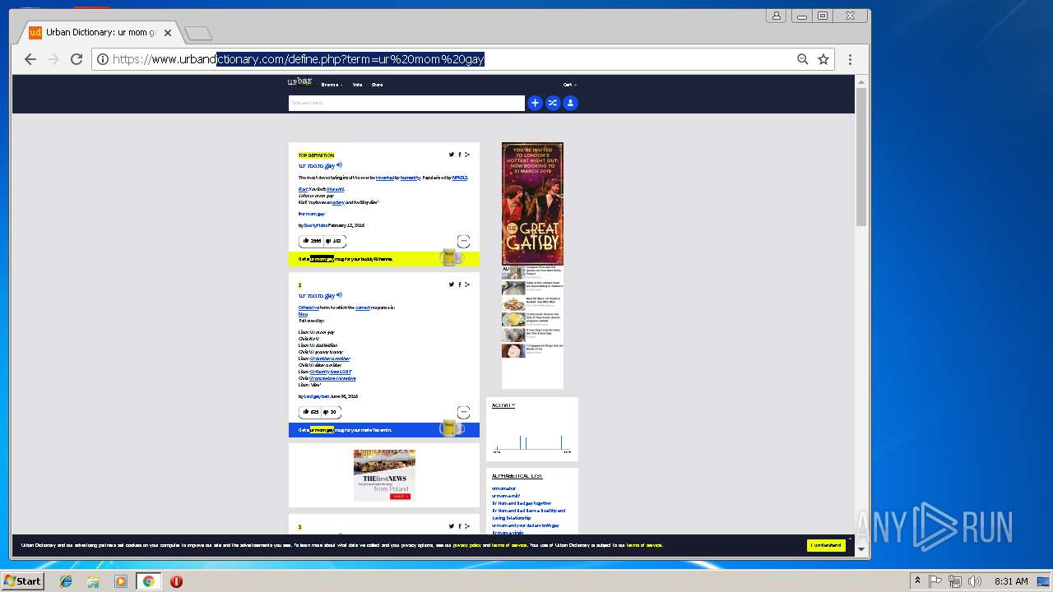
Task: View site information icon in address bar
Action: [103, 59]
